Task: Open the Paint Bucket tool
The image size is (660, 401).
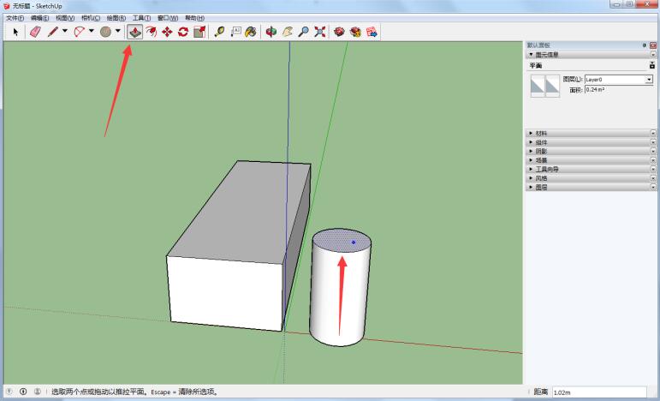Action: pos(251,32)
